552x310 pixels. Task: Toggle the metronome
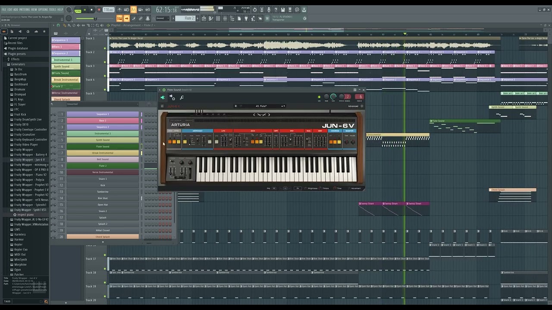pos(119,9)
